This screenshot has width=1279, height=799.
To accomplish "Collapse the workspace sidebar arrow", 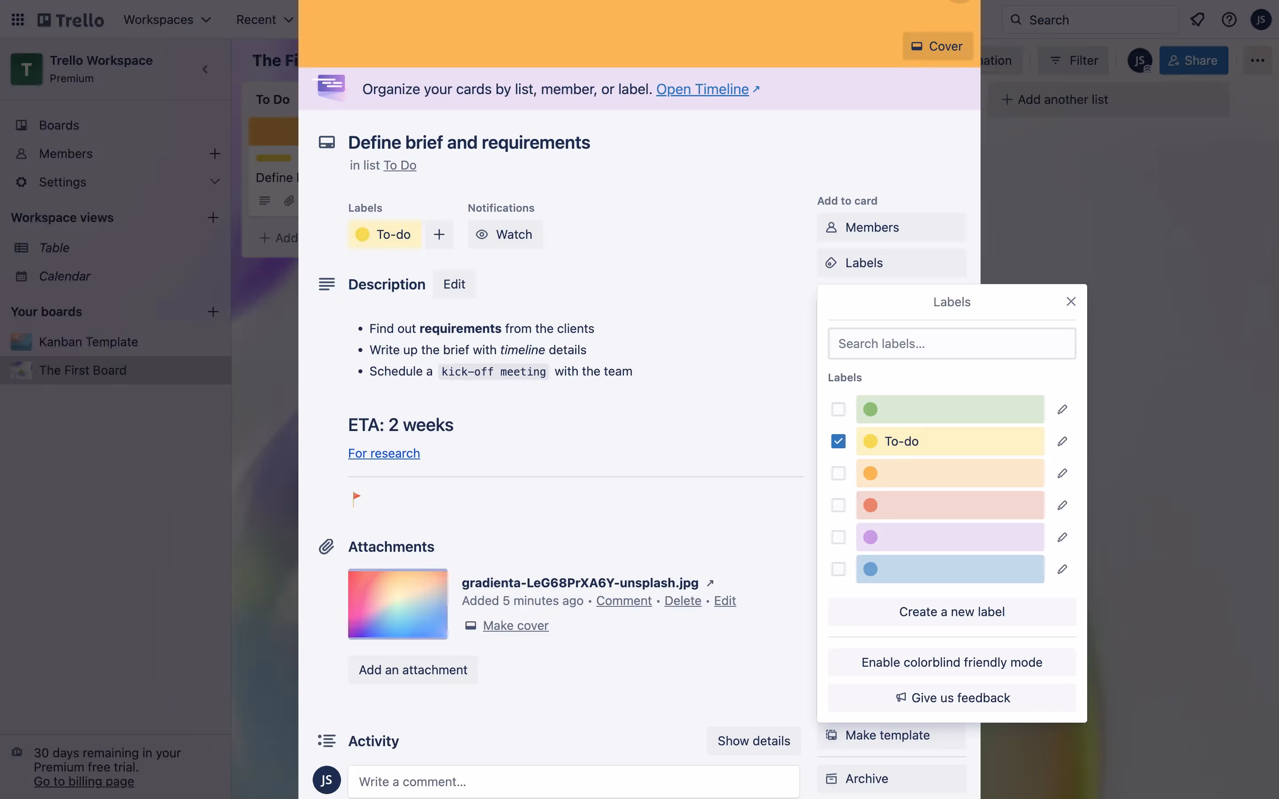I will (205, 69).
